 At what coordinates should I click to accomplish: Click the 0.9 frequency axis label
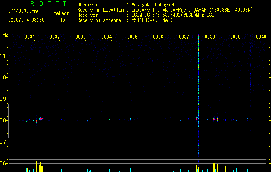coord(4,99)
